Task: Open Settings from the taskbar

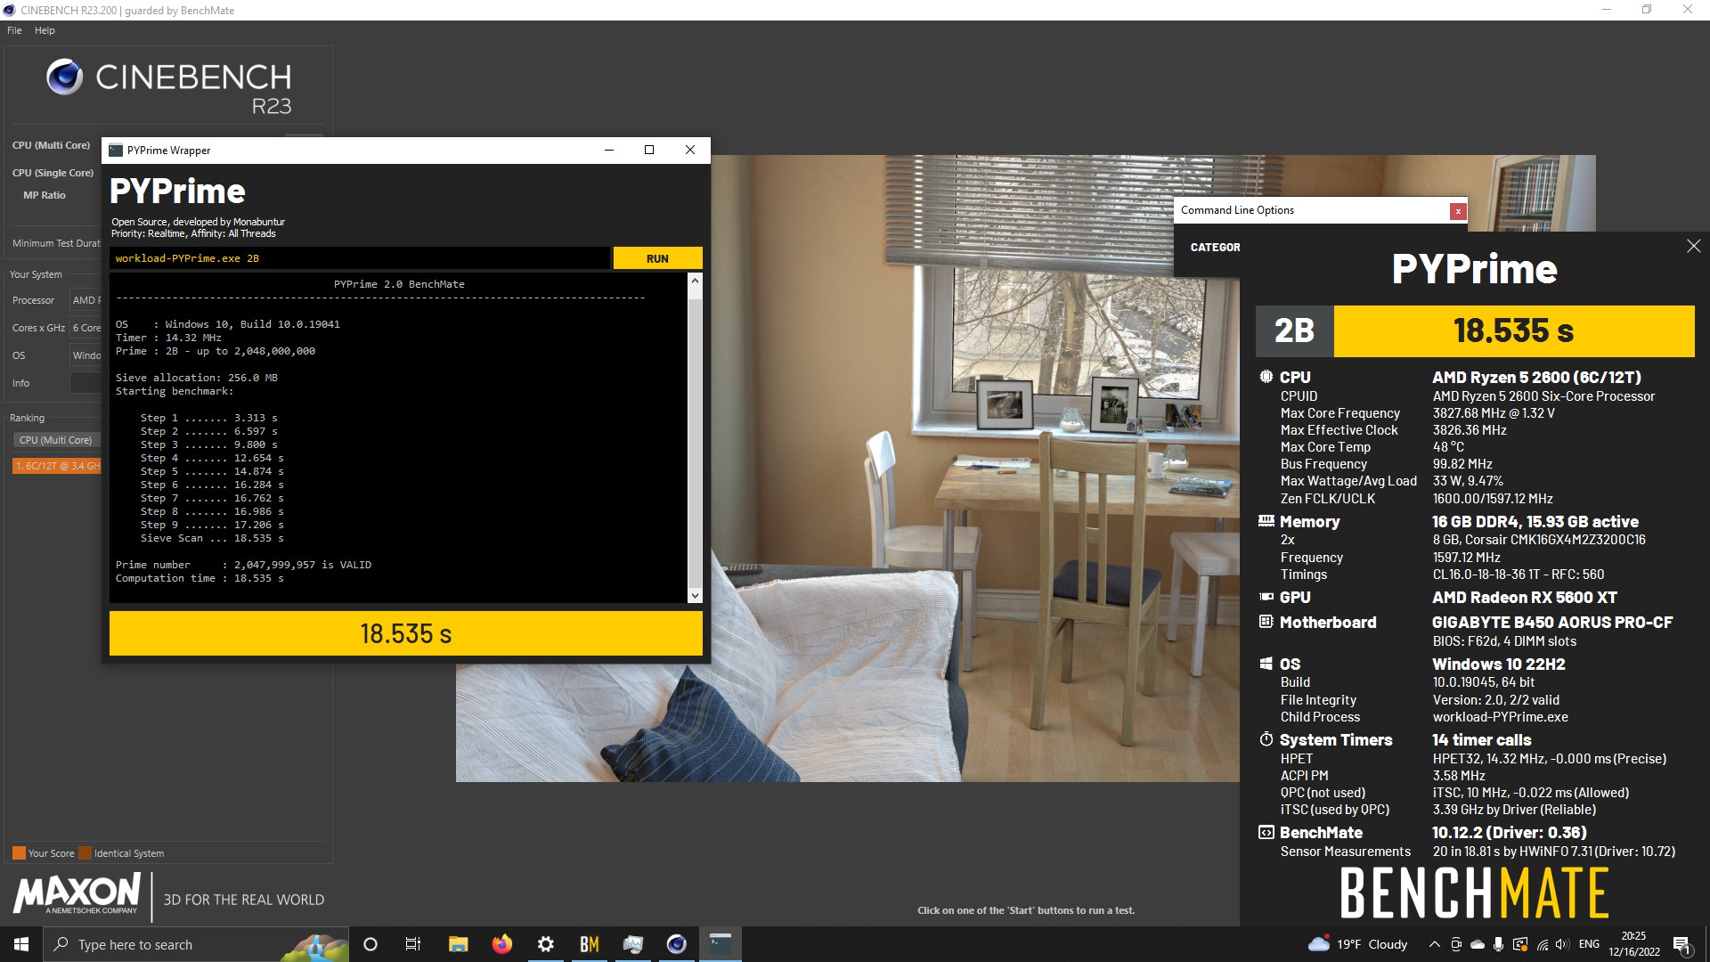Action: (x=546, y=944)
